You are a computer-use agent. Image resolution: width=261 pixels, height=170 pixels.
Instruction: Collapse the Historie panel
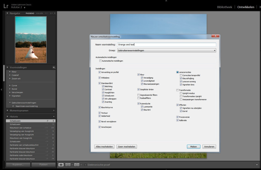pos(7,116)
